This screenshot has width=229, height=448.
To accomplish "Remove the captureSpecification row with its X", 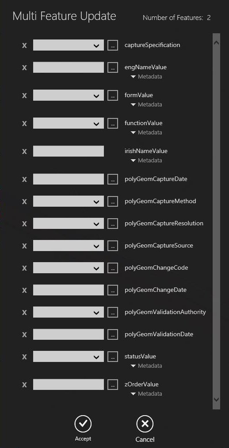I will click(x=24, y=45).
